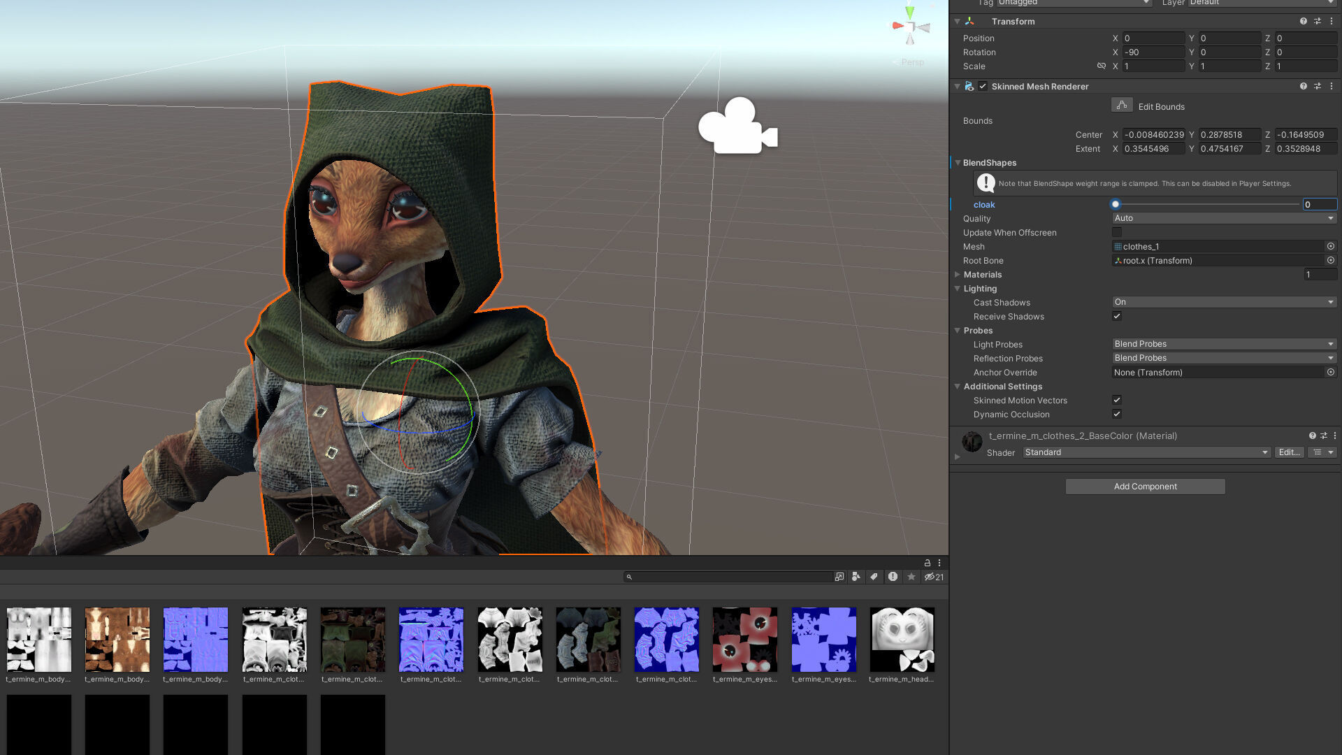Enable Update When Offscreen checkbox
Screen dimensions: 1342x755
(1117, 232)
